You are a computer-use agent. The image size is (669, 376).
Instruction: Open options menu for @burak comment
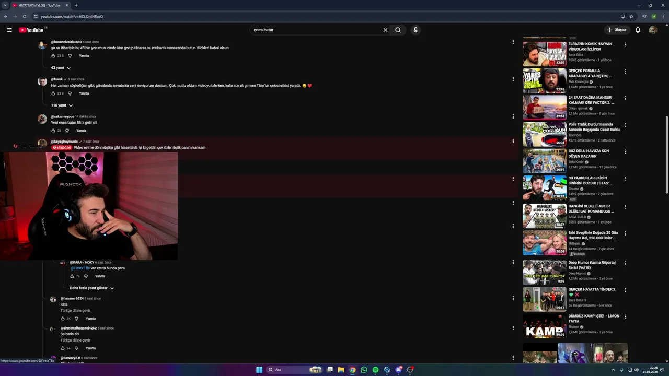tap(513, 79)
